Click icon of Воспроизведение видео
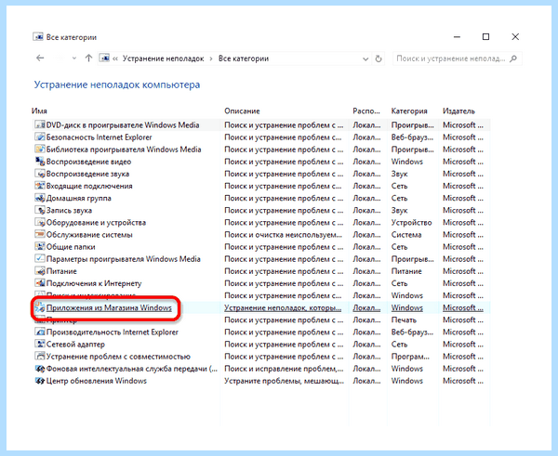 click(x=40, y=162)
